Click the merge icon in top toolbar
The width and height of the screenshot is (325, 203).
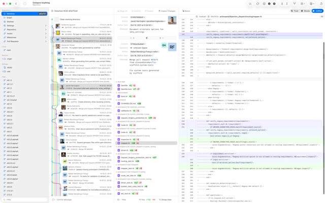pos(282,4)
